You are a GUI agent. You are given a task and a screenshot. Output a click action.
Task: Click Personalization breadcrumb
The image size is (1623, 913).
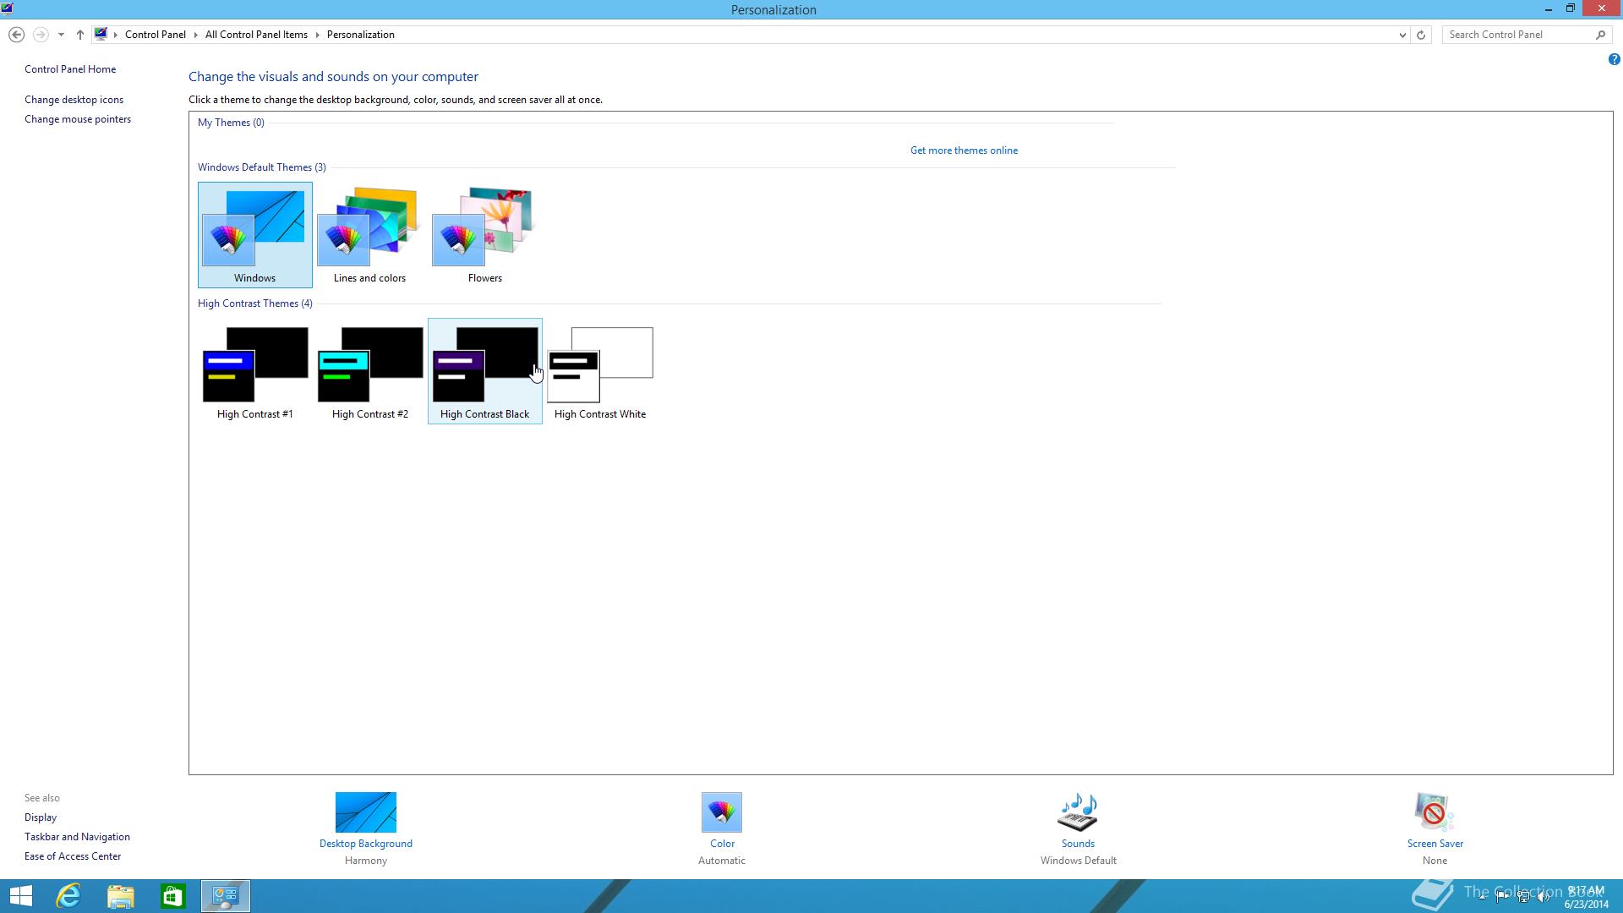pos(361,35)
